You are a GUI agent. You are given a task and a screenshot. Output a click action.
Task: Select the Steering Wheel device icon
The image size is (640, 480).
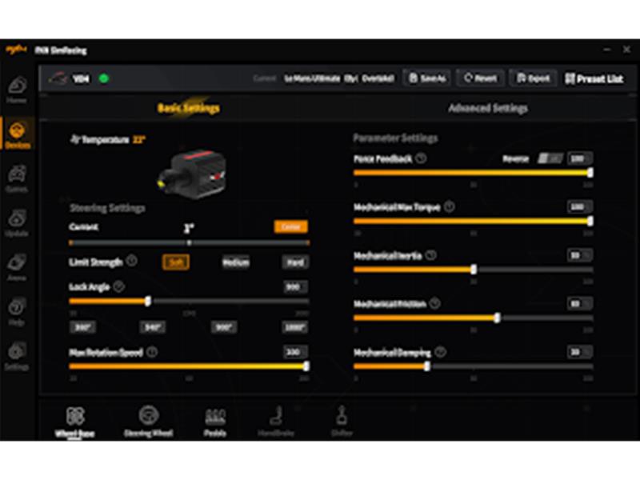148,419
